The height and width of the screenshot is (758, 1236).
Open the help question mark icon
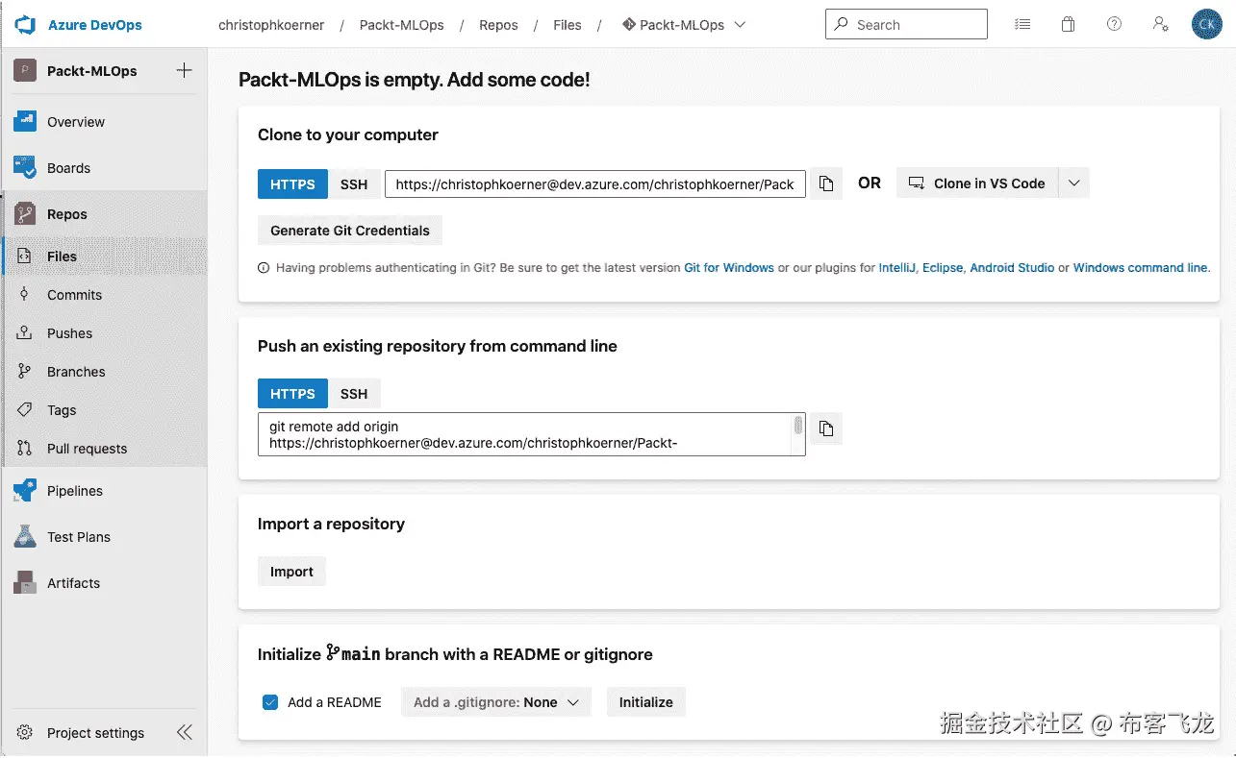[1114, 25]
